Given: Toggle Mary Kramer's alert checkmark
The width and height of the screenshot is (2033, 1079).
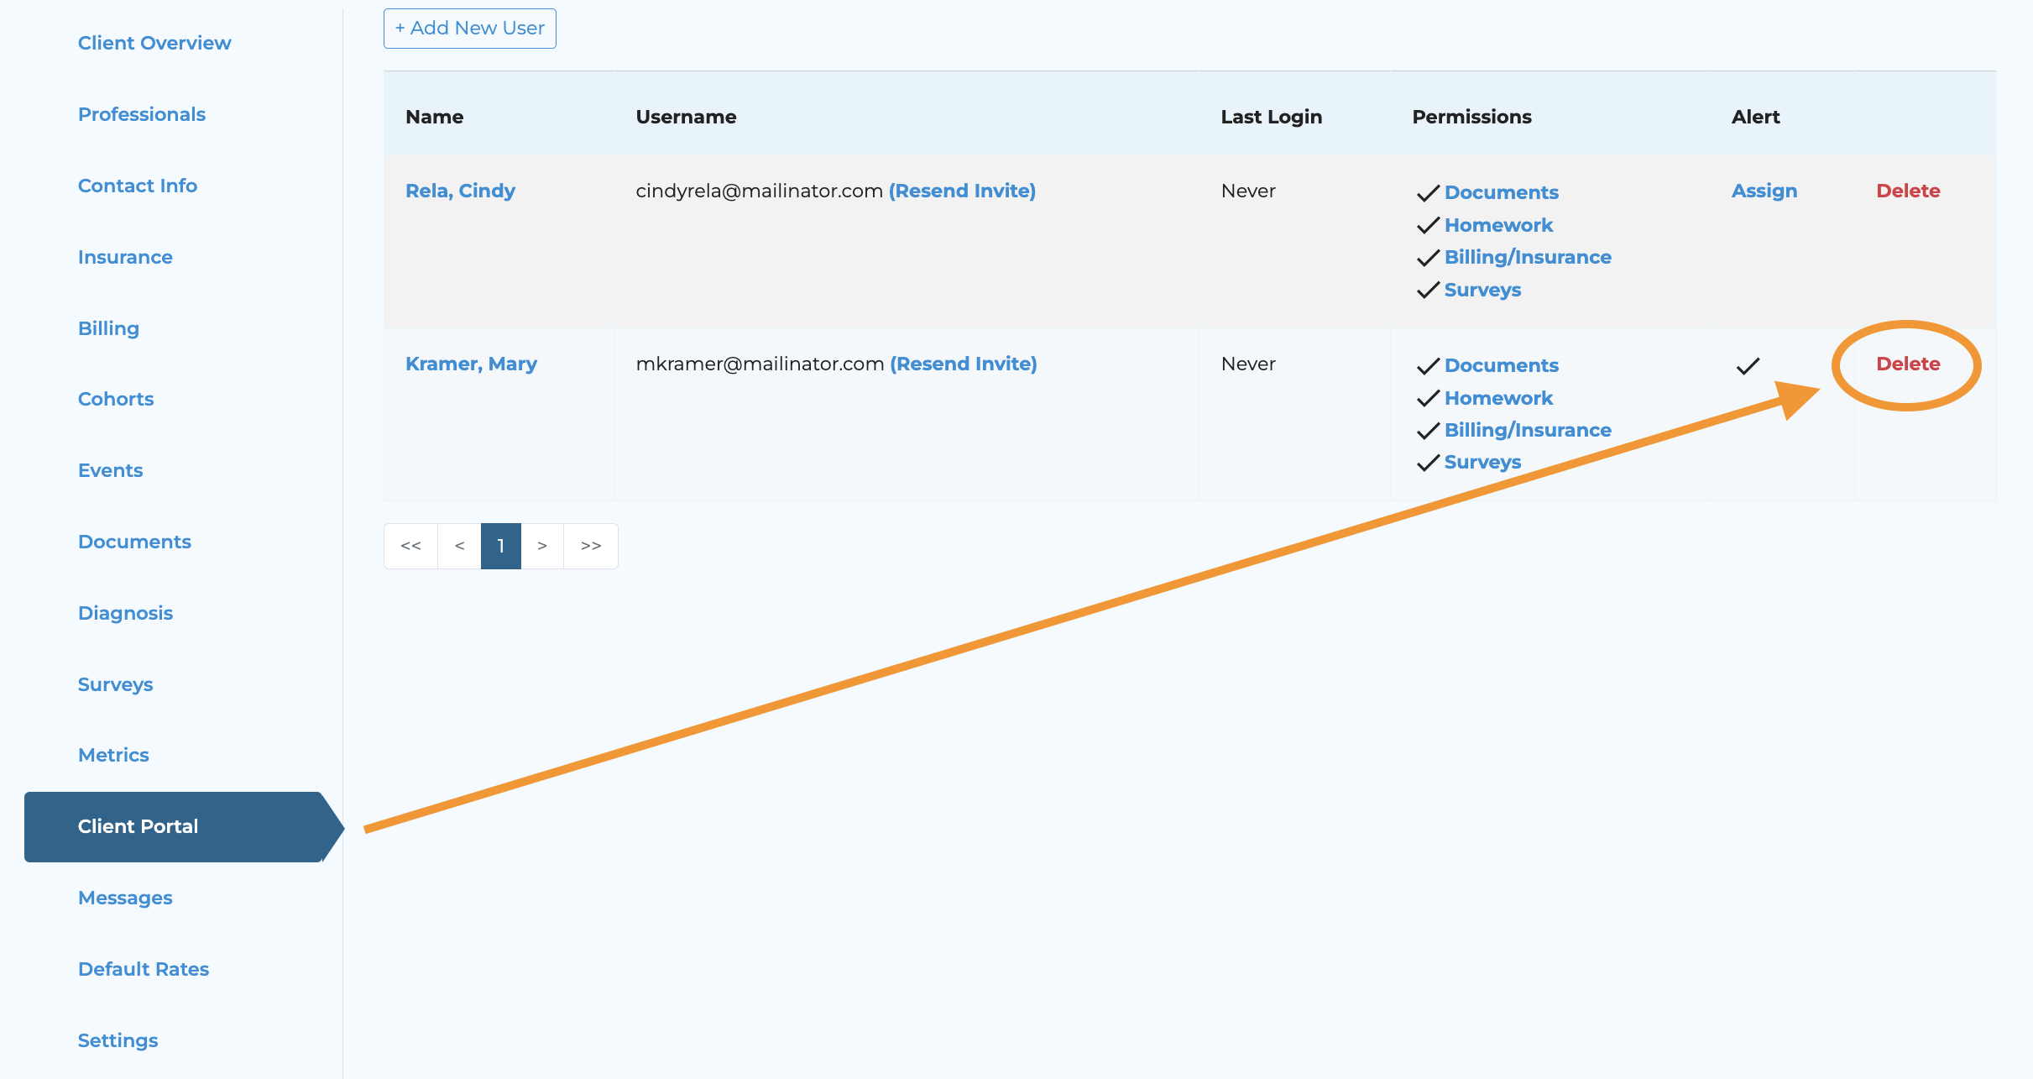Looking at the screenshot, I should tap(1748, 366).
